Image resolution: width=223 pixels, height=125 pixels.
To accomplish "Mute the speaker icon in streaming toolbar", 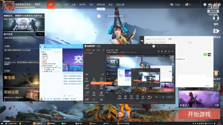I will pos(149,97).
